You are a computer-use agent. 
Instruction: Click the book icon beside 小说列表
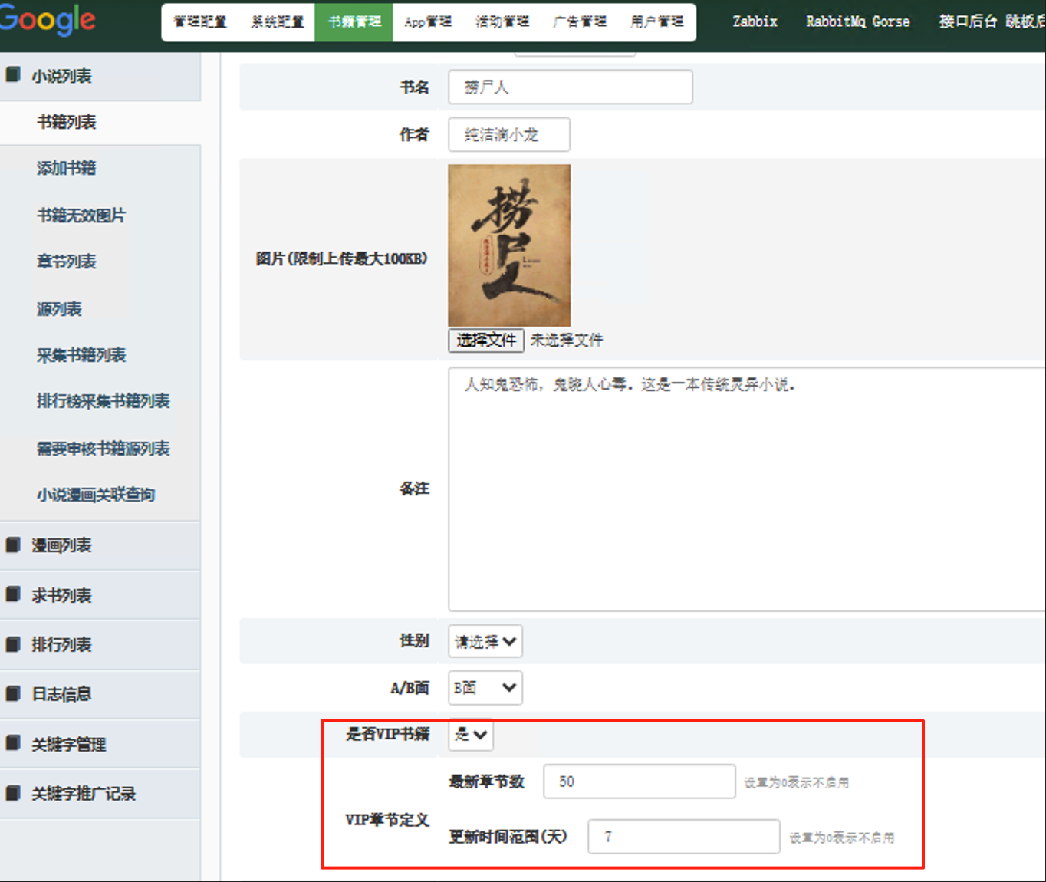click(x=13, y=75)
